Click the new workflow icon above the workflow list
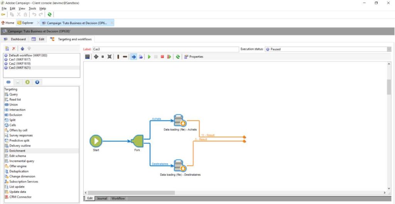The width and height of the screenshot is (395, 204). (x=7, y=48)
